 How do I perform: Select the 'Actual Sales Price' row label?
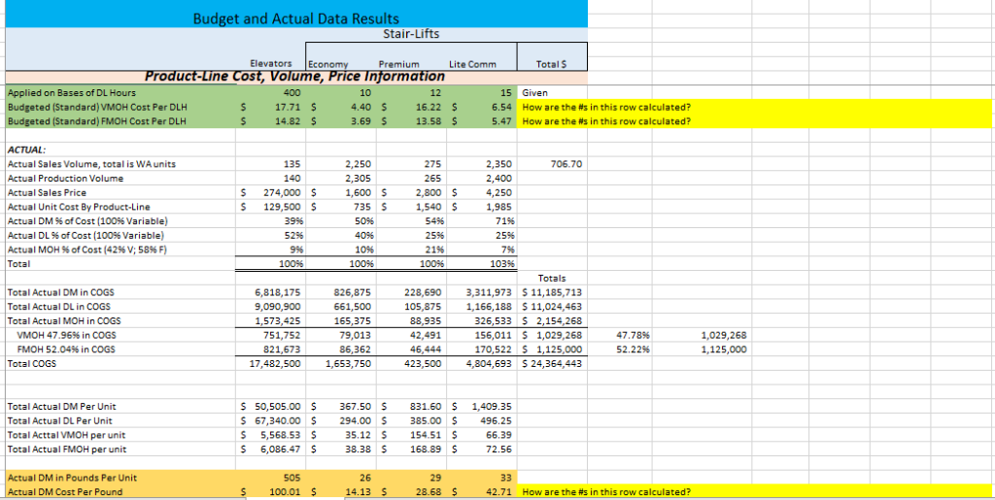click(47, 192)
